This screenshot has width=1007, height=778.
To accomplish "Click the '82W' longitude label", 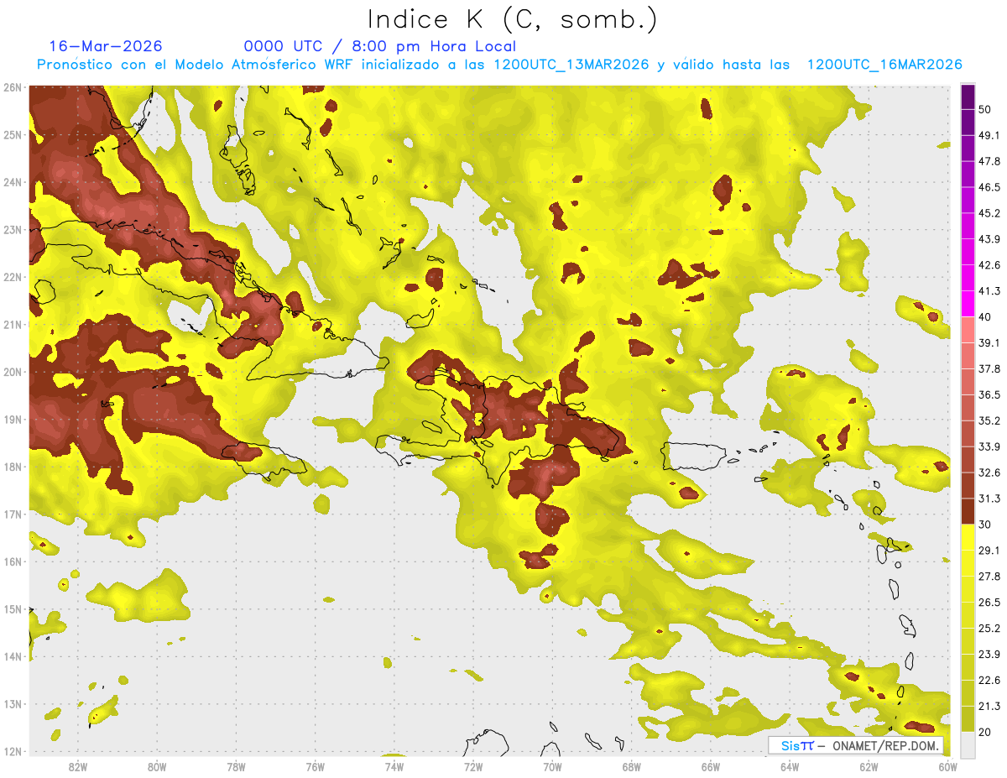I will coord(78,766).
